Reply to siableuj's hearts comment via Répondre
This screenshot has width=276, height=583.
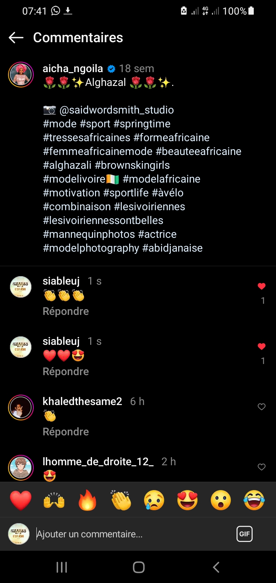coord(66,371)
